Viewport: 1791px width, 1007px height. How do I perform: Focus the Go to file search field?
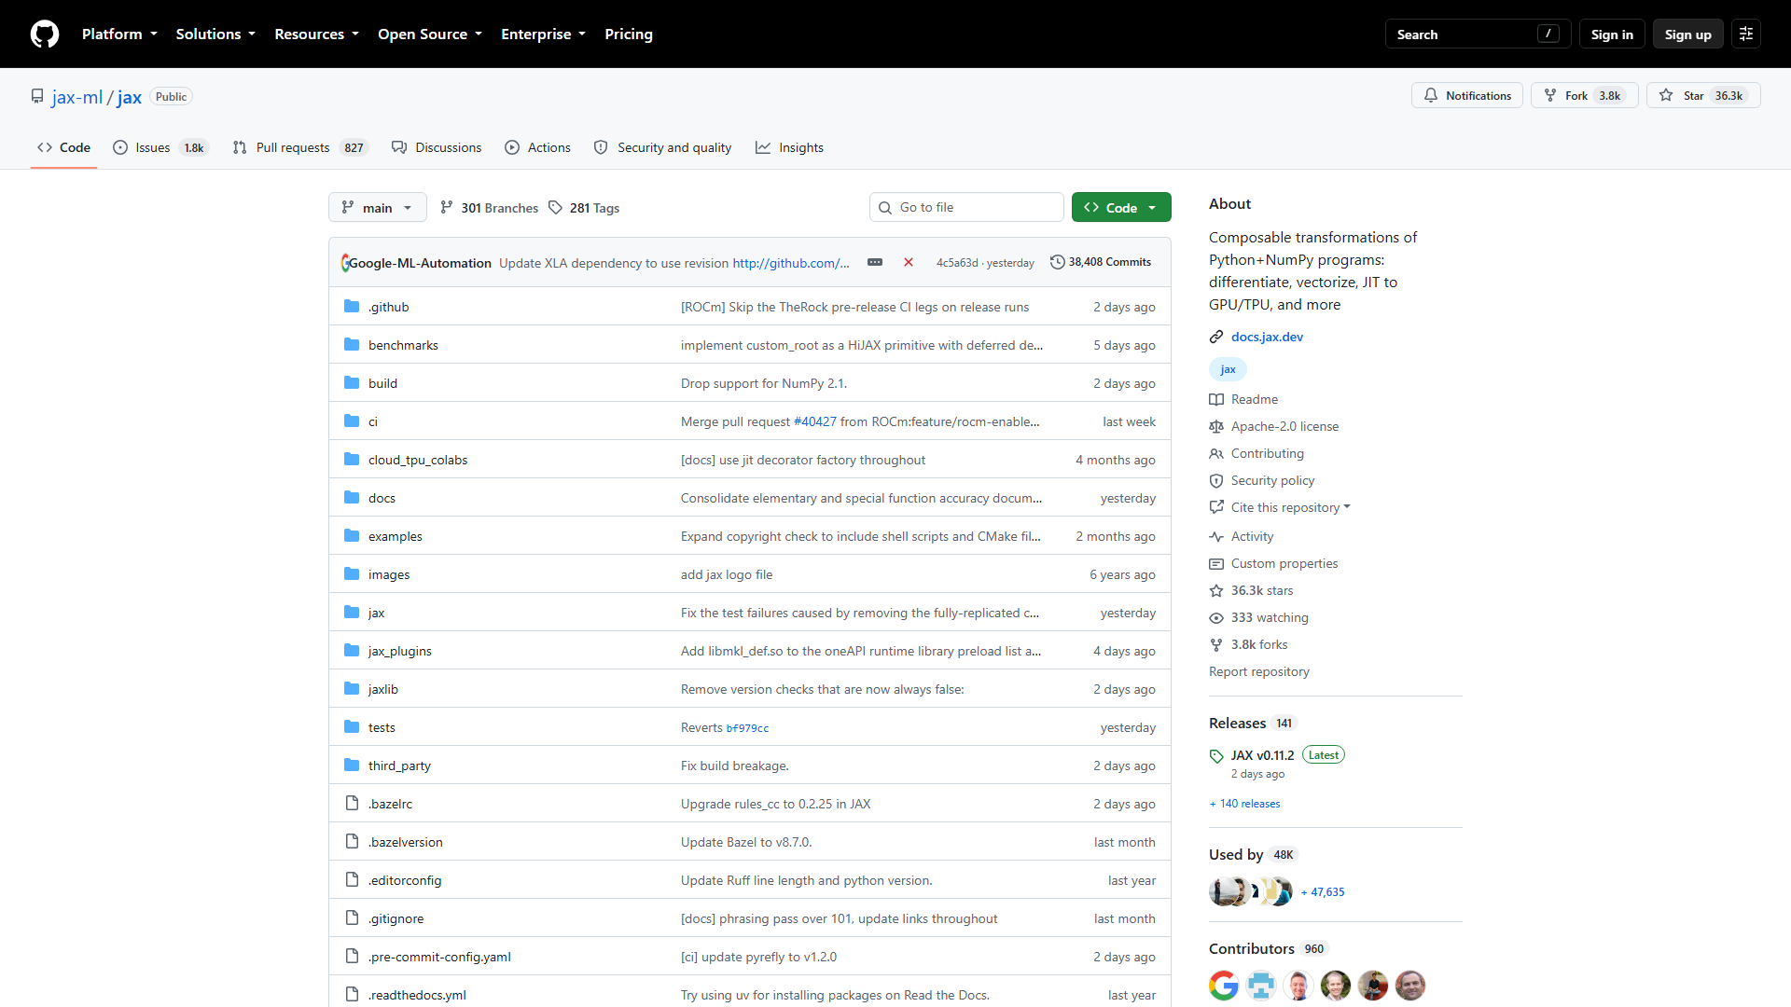966,207
